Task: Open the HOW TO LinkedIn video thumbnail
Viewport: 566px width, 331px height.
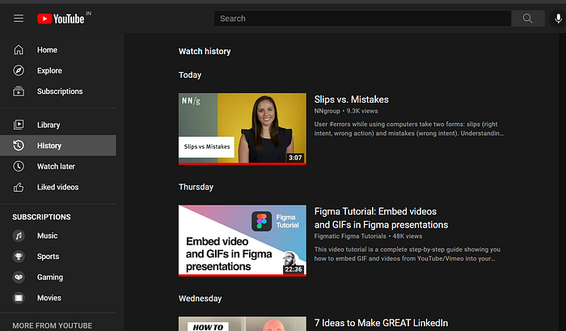Action: [243, 324]
